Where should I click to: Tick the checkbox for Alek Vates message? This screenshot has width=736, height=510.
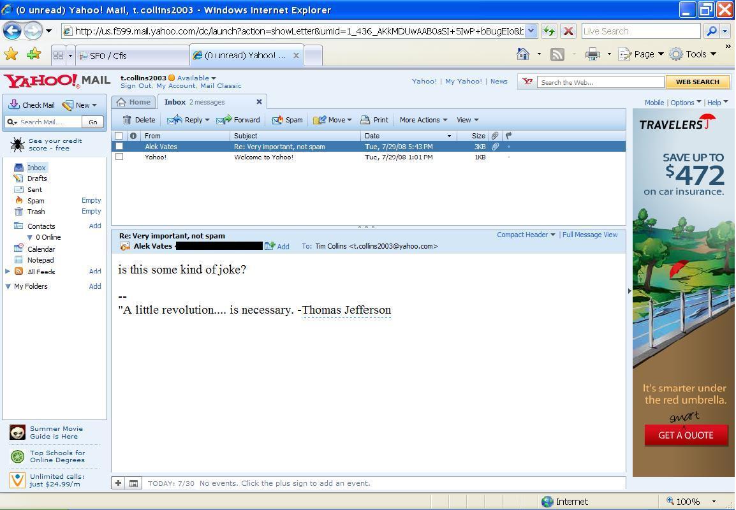(119, 147)
